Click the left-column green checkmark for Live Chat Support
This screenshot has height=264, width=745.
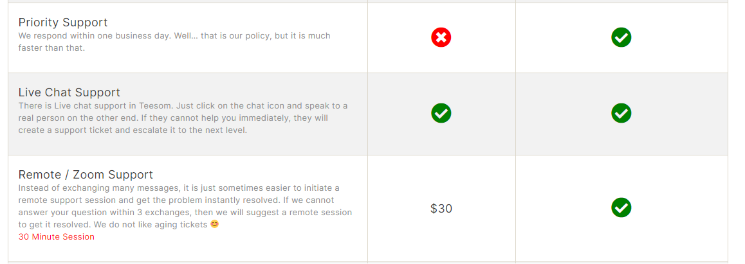(x=441, y=113)
